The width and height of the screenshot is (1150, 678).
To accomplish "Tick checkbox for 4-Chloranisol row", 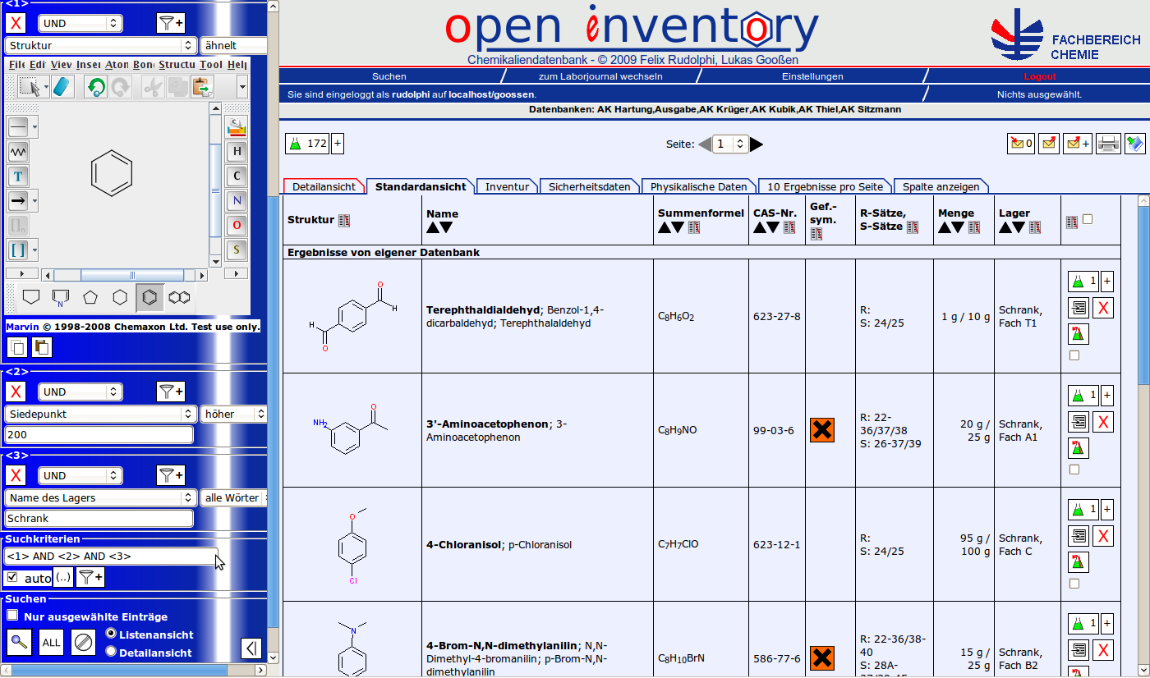I will tap(1074, 584).
